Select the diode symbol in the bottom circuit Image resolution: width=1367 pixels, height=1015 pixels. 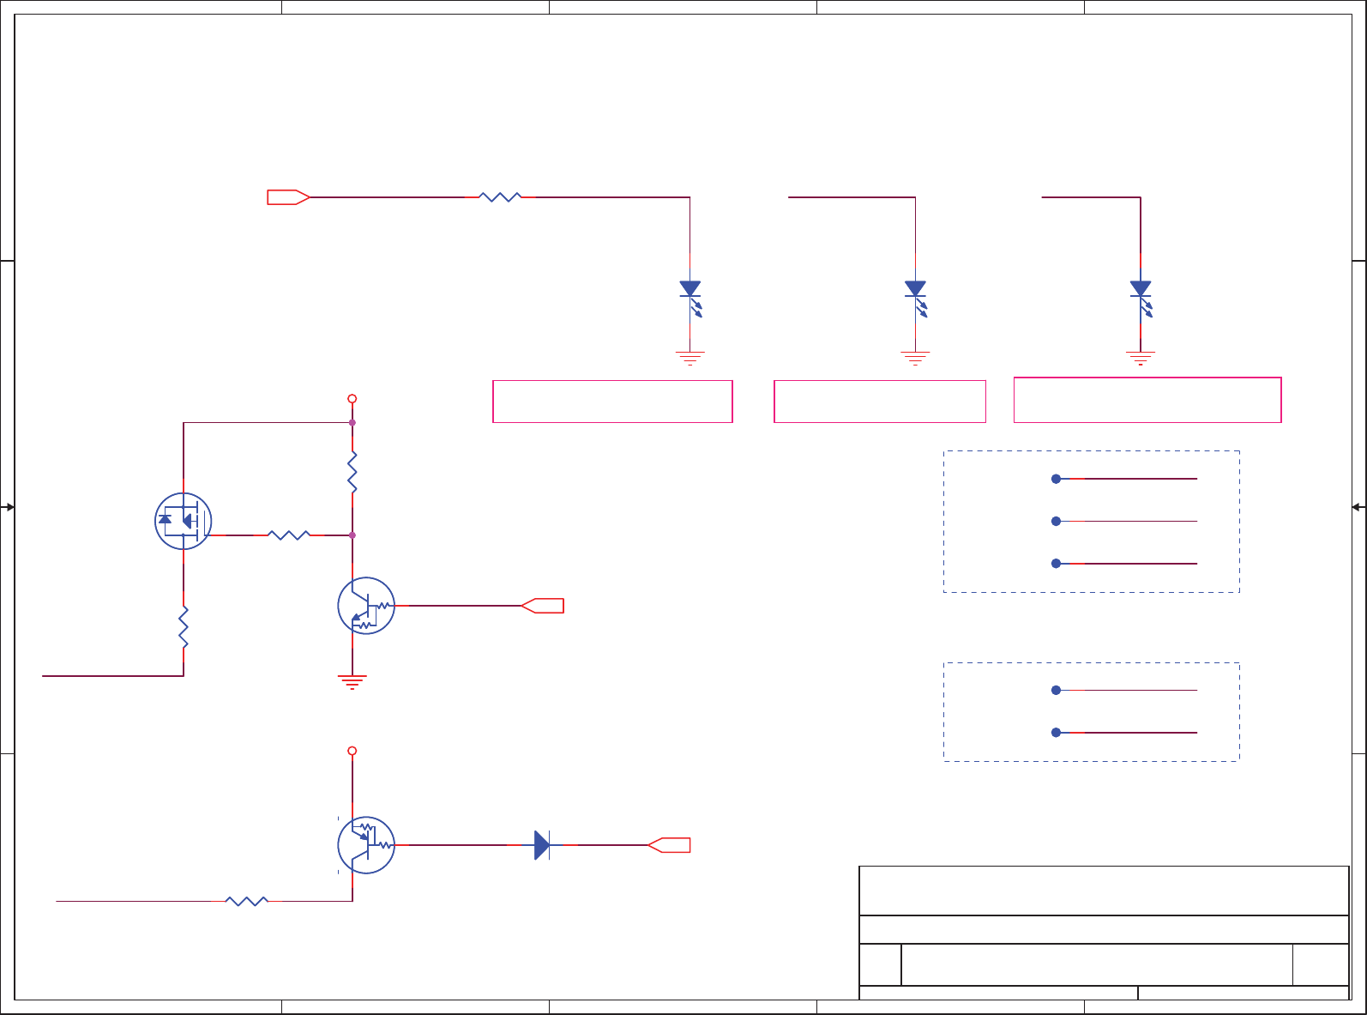[x=542, y=845]
